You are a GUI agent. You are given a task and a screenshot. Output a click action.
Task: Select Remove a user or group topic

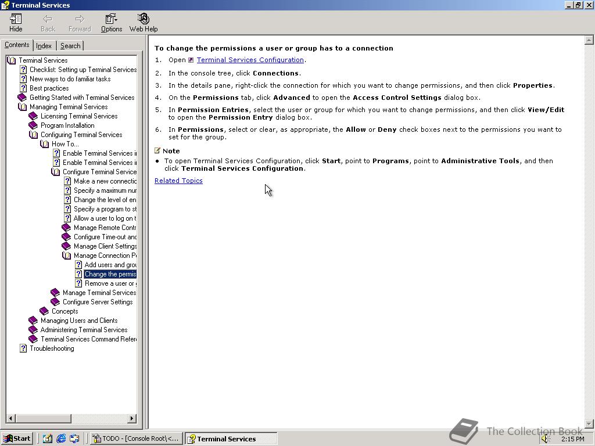[x=110, y=283]
